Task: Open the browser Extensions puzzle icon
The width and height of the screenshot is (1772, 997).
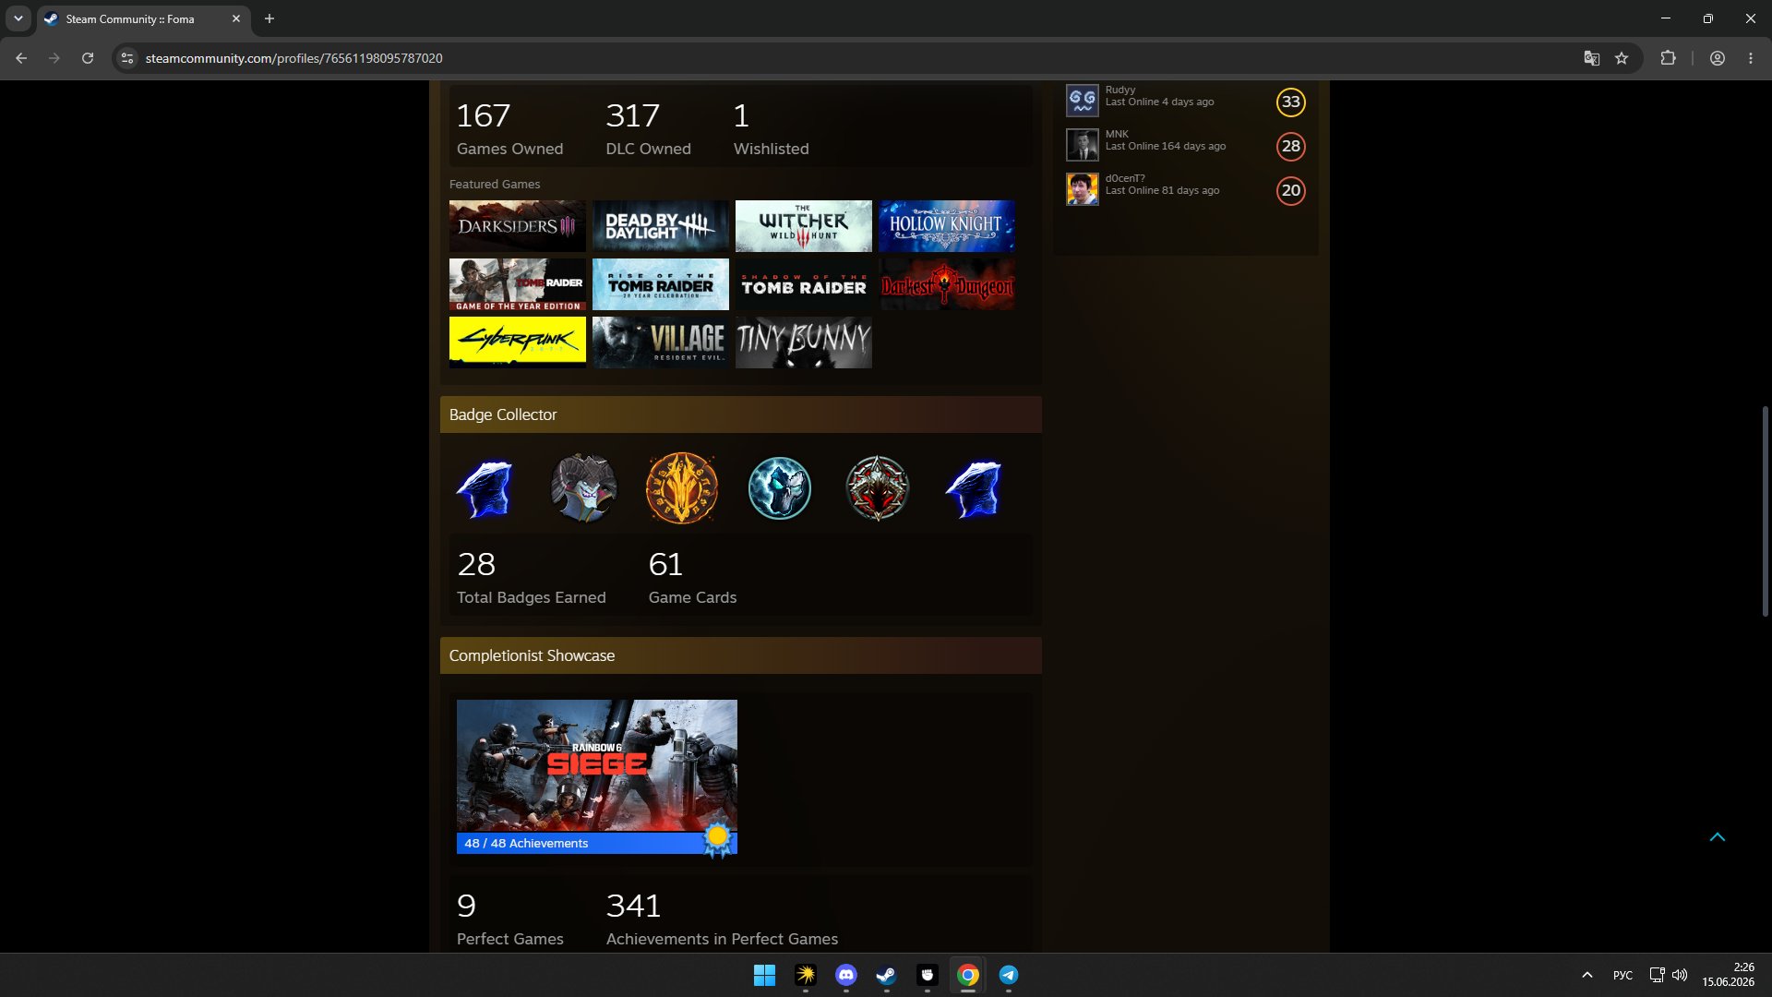Action: point(1668,58)
